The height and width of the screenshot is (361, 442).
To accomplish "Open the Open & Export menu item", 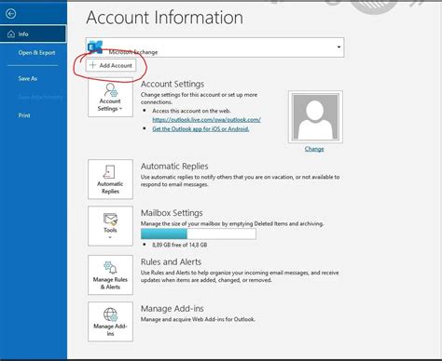I will click(x=36, y=53).
